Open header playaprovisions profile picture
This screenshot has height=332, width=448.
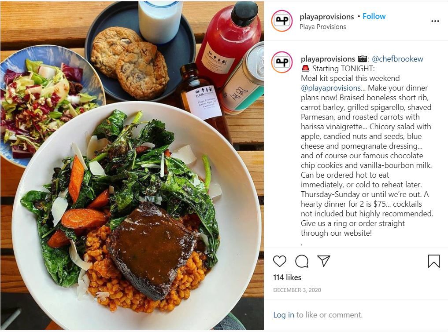[x=282, y=21]
